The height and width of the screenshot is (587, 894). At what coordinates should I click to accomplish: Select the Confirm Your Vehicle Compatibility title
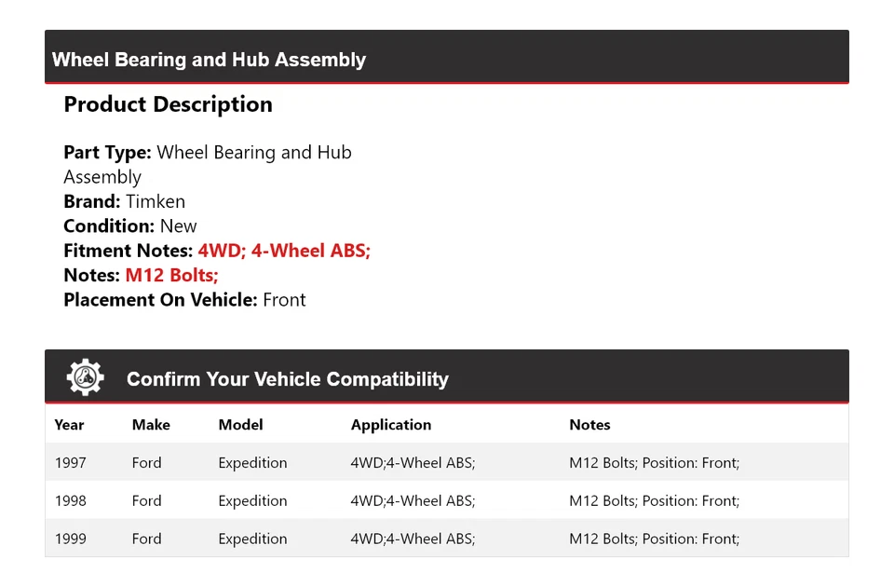[x=287, y=379]
